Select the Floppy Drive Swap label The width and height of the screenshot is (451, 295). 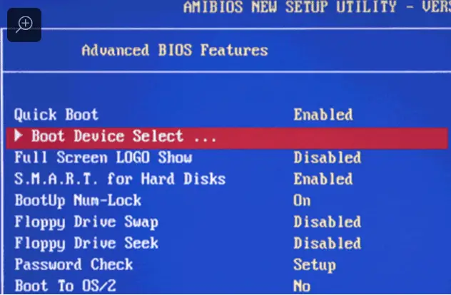click(86, 222)
